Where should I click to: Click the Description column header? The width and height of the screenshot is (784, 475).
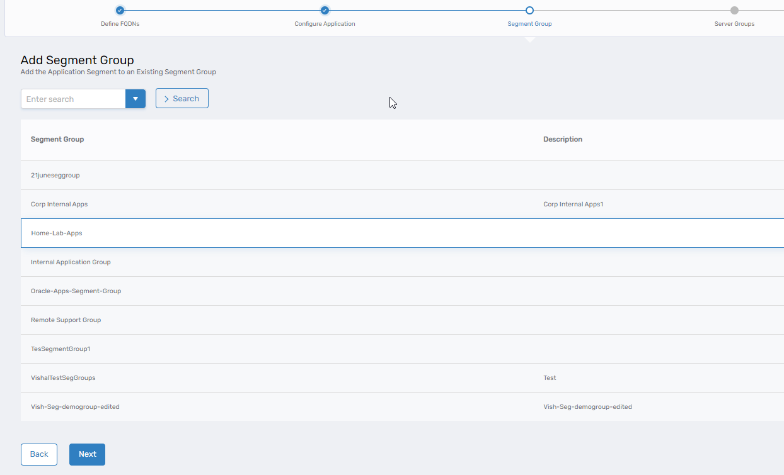(x=562, y=139)
